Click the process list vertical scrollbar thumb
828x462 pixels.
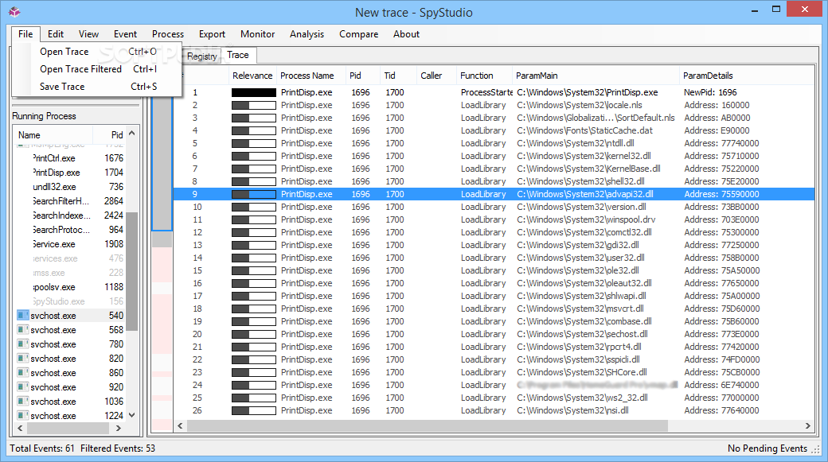tap(132, 272)
